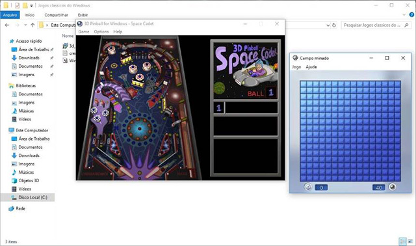416x246 pixels.
Task: Open the Help menu in 3D Pinball
Action: tap(118, 32)
